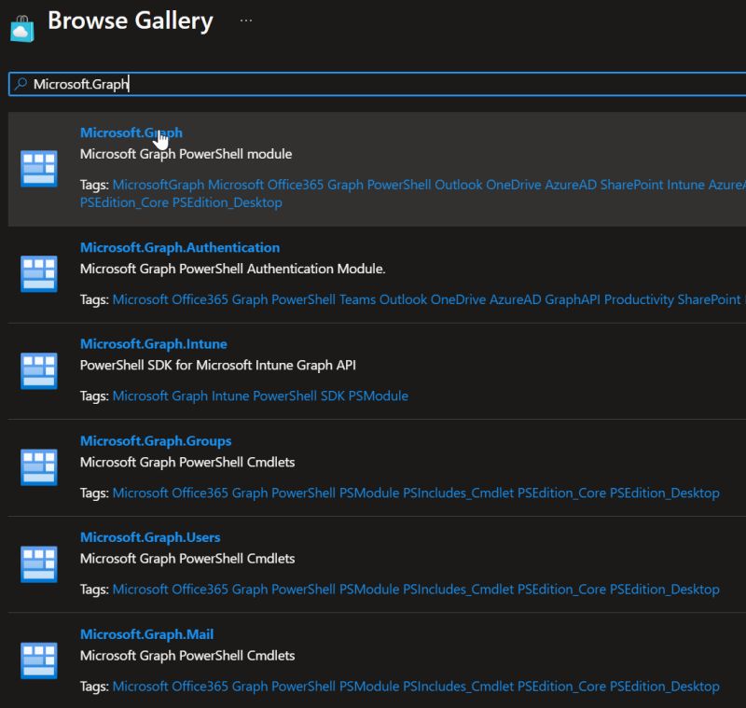Image resolution: width=746 pixels, height=708 pixels.
Task: Click the search magnifier icon
Action: click(x=19, y=84)
